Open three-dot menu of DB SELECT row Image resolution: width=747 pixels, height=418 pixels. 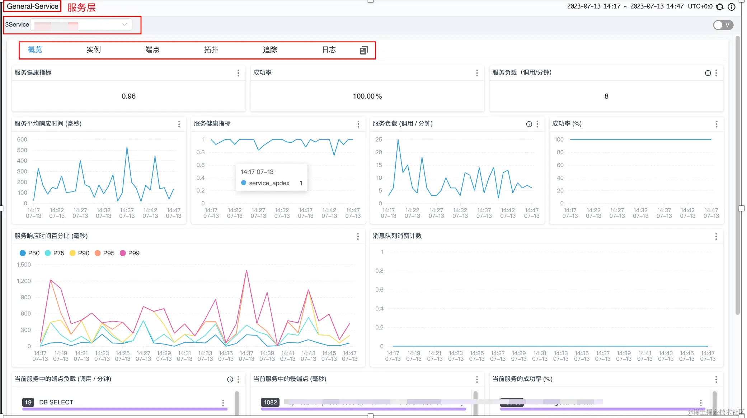point(223,403)
